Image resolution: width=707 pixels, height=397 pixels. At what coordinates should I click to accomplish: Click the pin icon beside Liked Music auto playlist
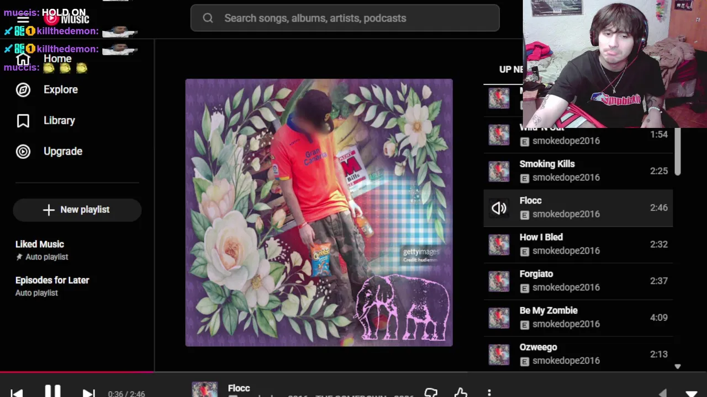coord(19,257)
